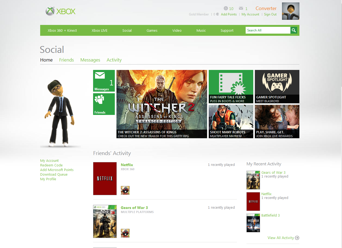
Task: Open the Fun Fairy Tale Flicks tile
Action: tap(231, 86)
